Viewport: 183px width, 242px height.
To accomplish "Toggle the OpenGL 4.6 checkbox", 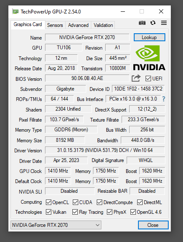I will point(133,212).
